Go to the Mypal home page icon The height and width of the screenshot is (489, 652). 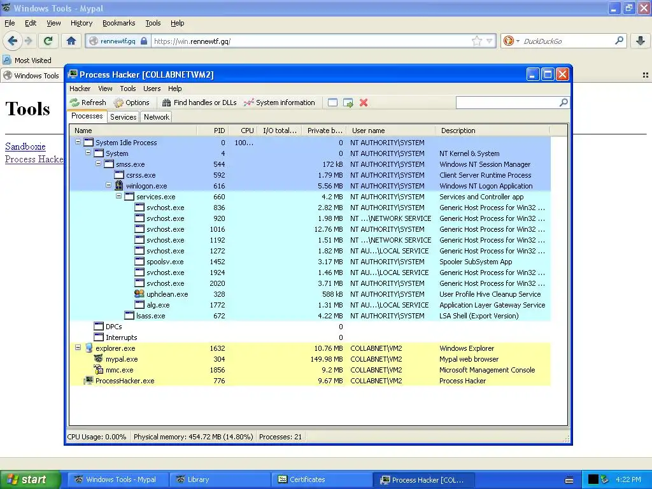[71, 41]
